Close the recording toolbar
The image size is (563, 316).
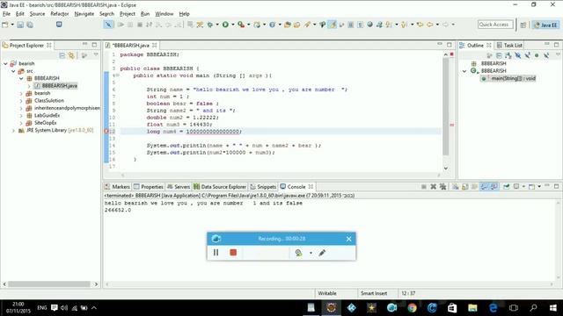(348, 239)
